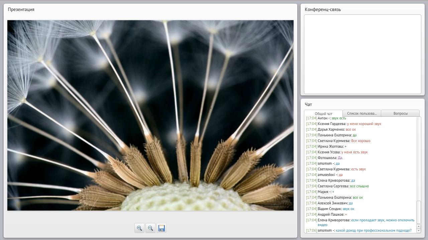This screenshot has width=428, height=240.
Task: Click Ксения Гордеева's message about good sound
Action: [364, 124]
